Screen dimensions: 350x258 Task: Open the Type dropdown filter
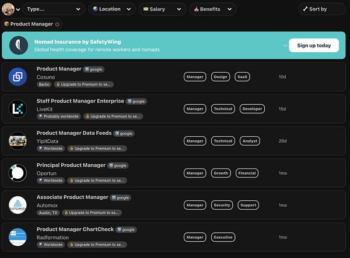tap(54, 9)
